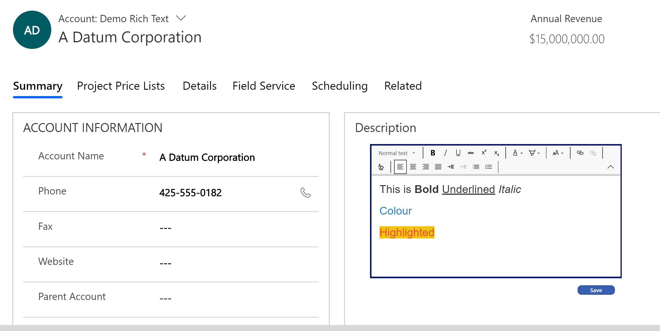
Task: Expand the Demo Rich Text form selector
Action: click(x=181, y=18)
